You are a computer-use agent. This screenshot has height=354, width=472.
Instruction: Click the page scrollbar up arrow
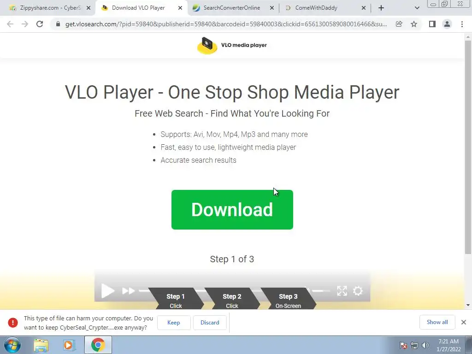click(x=468, y=37)
